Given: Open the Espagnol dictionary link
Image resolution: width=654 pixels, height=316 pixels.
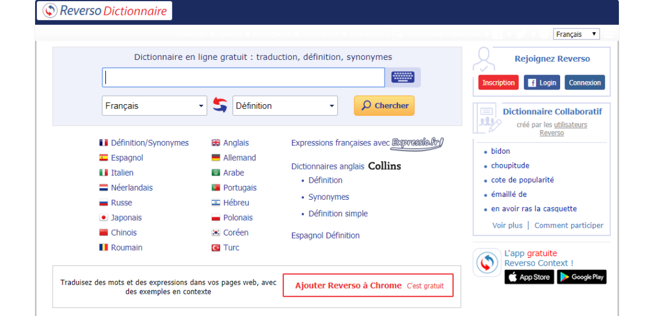Looking at the screenshot, I should [127, 158].
